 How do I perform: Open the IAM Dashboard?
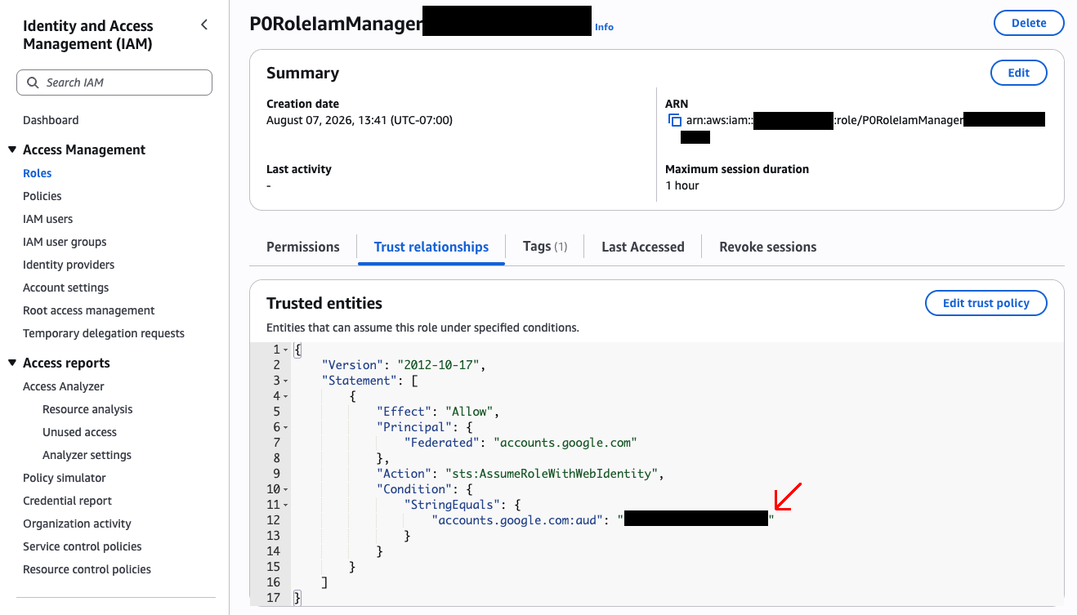(51, 120)
